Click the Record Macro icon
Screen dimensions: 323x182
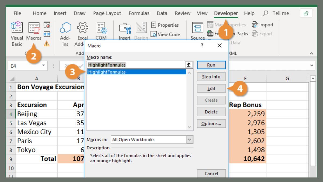coord(47,25)
